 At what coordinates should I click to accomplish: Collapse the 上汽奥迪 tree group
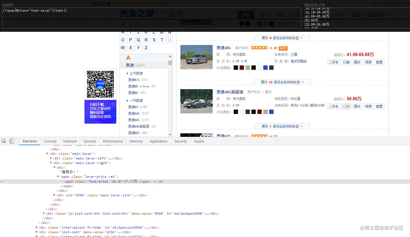127,73
